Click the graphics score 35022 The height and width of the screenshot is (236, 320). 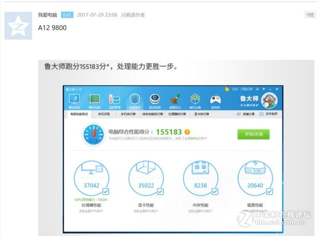[x=146, y=186]
